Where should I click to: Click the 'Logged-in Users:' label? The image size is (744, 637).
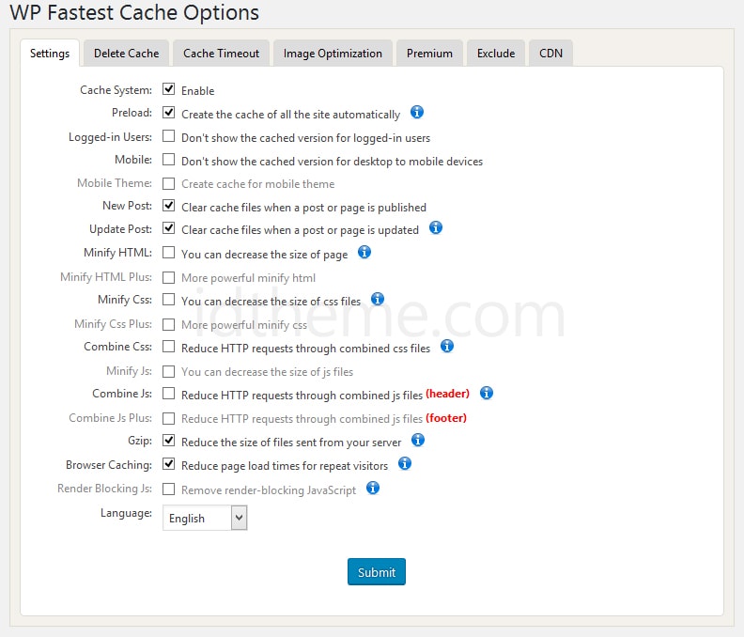(x=111, y=137)
